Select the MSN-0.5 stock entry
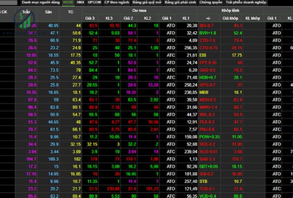 point(207,100)
